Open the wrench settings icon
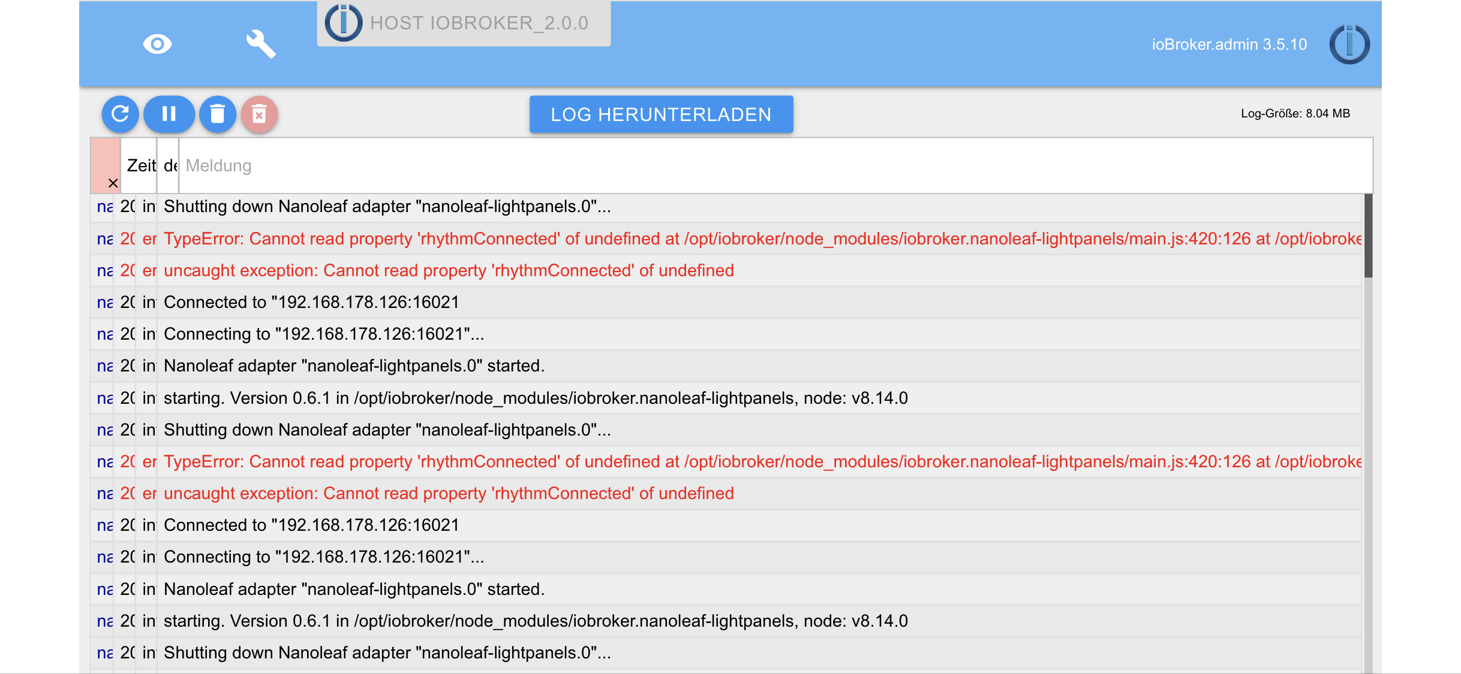The height and width of the screenshot is (674, 1461). tap(261, 44)
